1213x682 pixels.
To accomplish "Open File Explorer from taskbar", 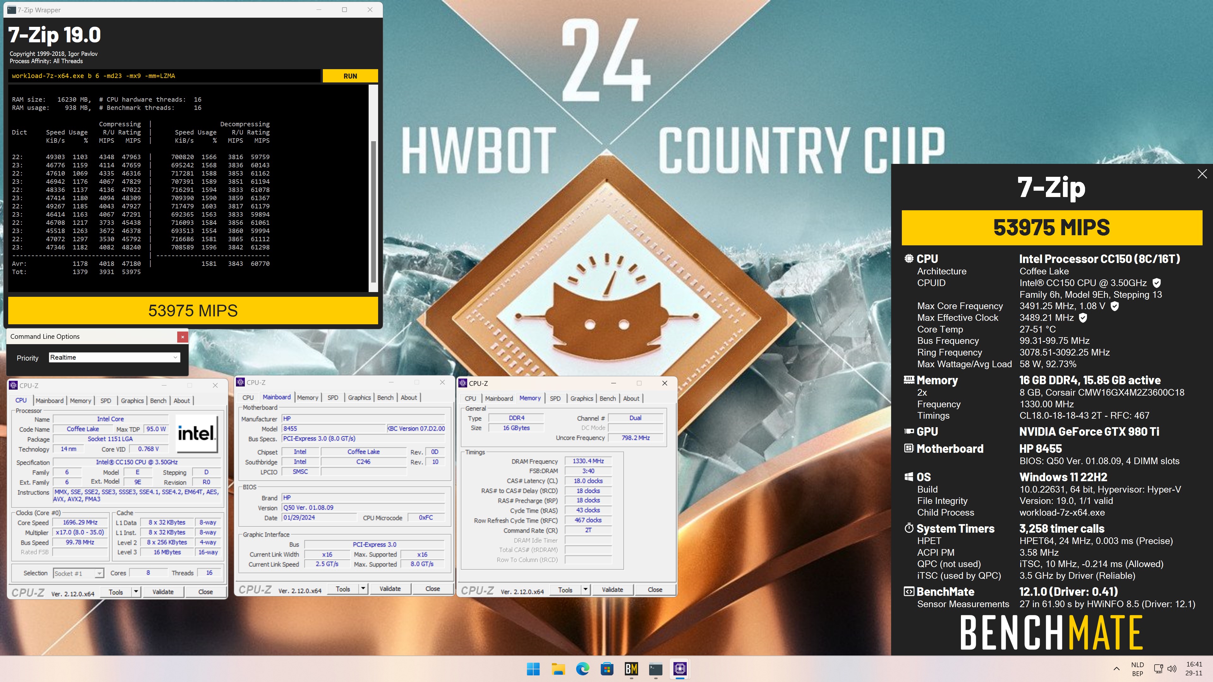I will pyautogui.click(x=558, y=669).
